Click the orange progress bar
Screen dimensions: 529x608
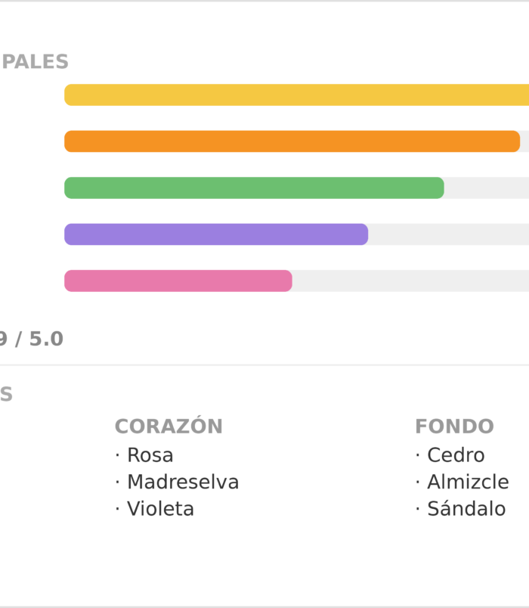click(x=292, y=141)
